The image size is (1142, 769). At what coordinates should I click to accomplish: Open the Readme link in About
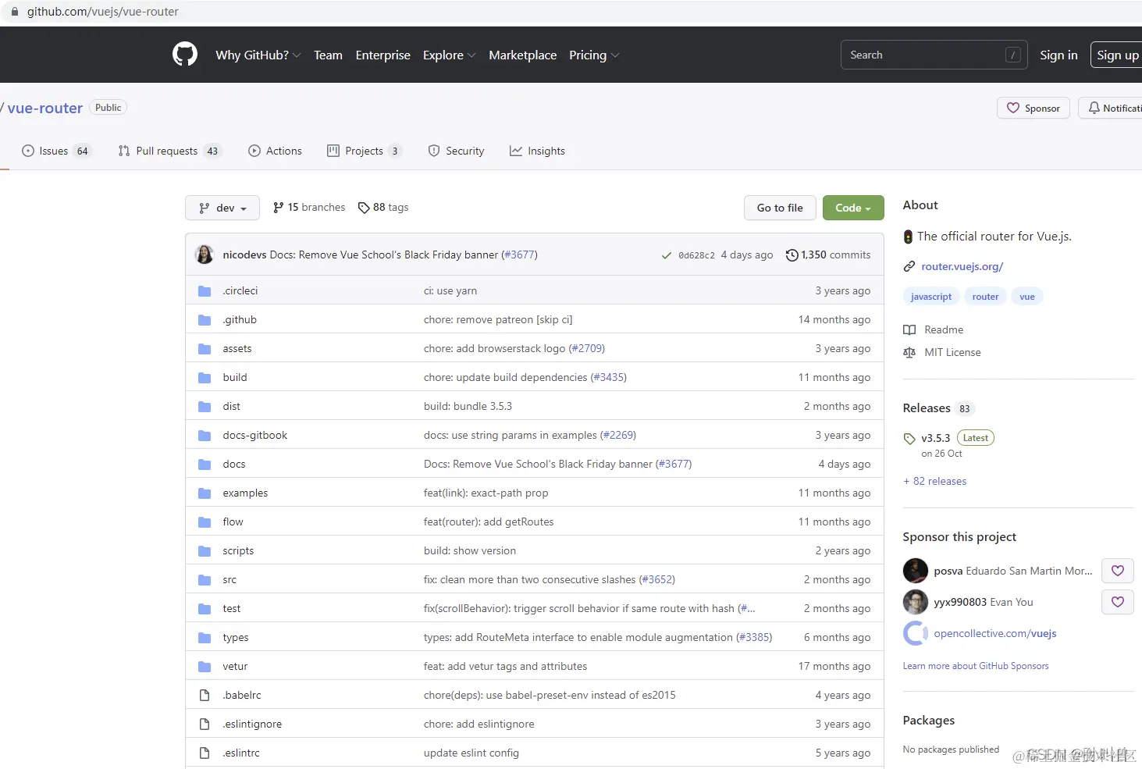(x=934, y=329)
